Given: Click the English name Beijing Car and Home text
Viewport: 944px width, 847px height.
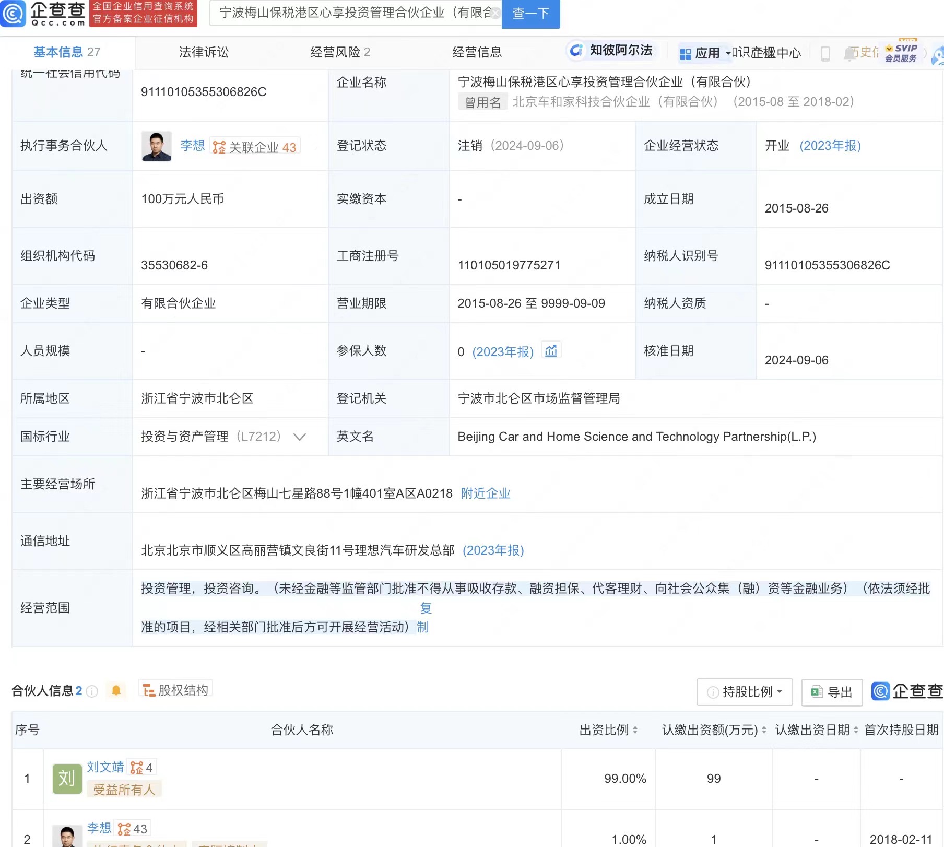Looking at the screenshot, I should (x=636, y=437).
